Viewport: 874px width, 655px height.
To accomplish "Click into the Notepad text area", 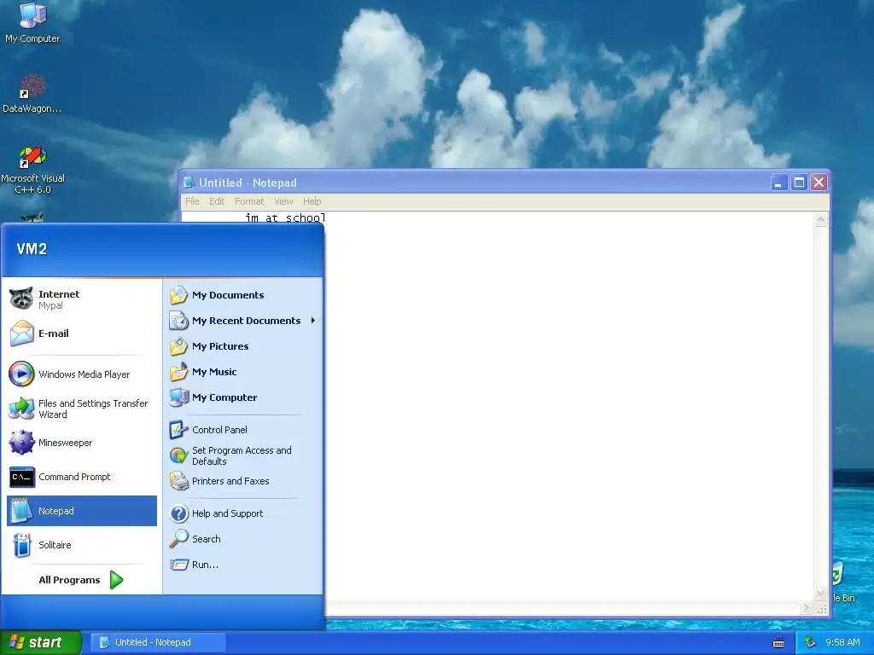I will (x=569, y=407).
